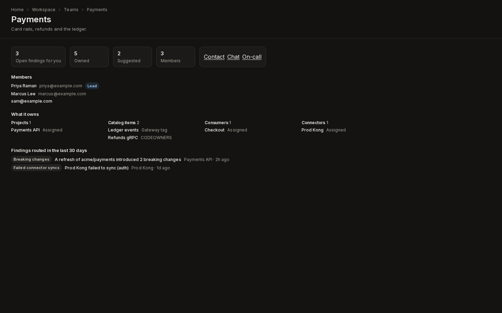Open the On-call link
Viewport: 502px width, 313px height.
tap(252, 57)
